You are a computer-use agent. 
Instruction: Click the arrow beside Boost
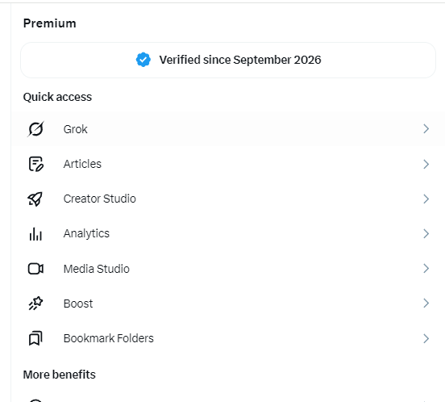pyautogui.click(x=426, y=304)
